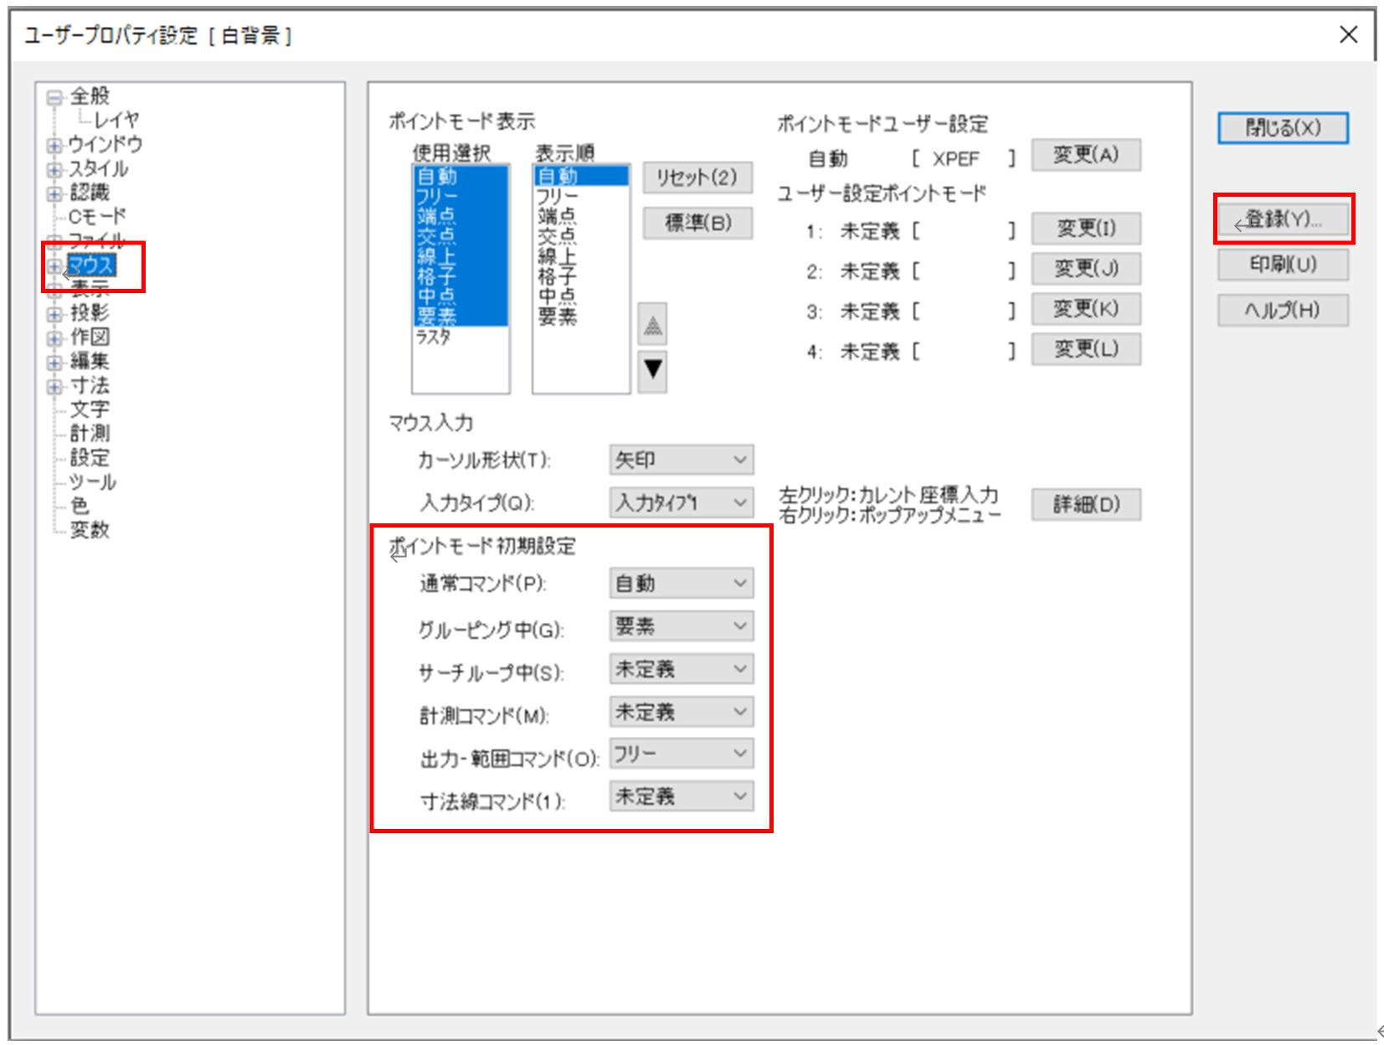The image size is (1384, 1045).
Task: Click the 登録(Y) button
Action: [x=1282, y=220]
